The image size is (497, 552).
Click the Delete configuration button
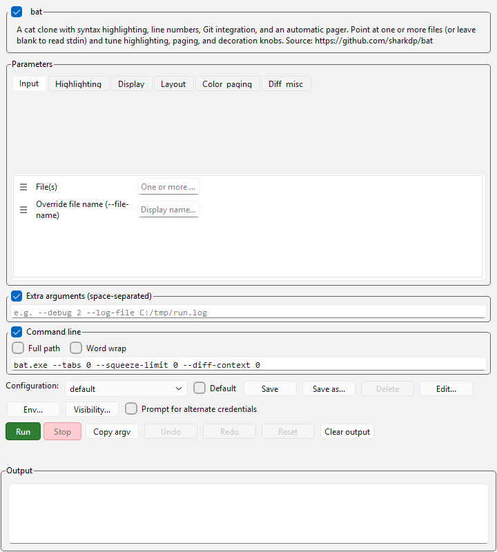(387, 388)
